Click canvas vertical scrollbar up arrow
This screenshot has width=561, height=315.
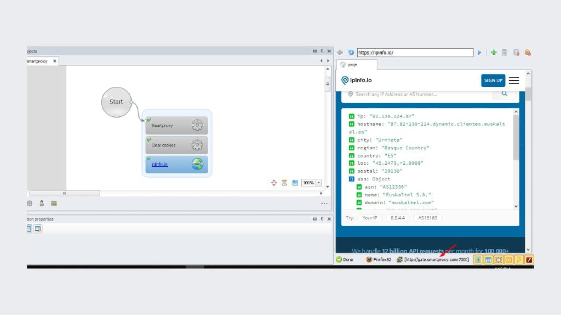pyautogui.click(x=328, y=68)
